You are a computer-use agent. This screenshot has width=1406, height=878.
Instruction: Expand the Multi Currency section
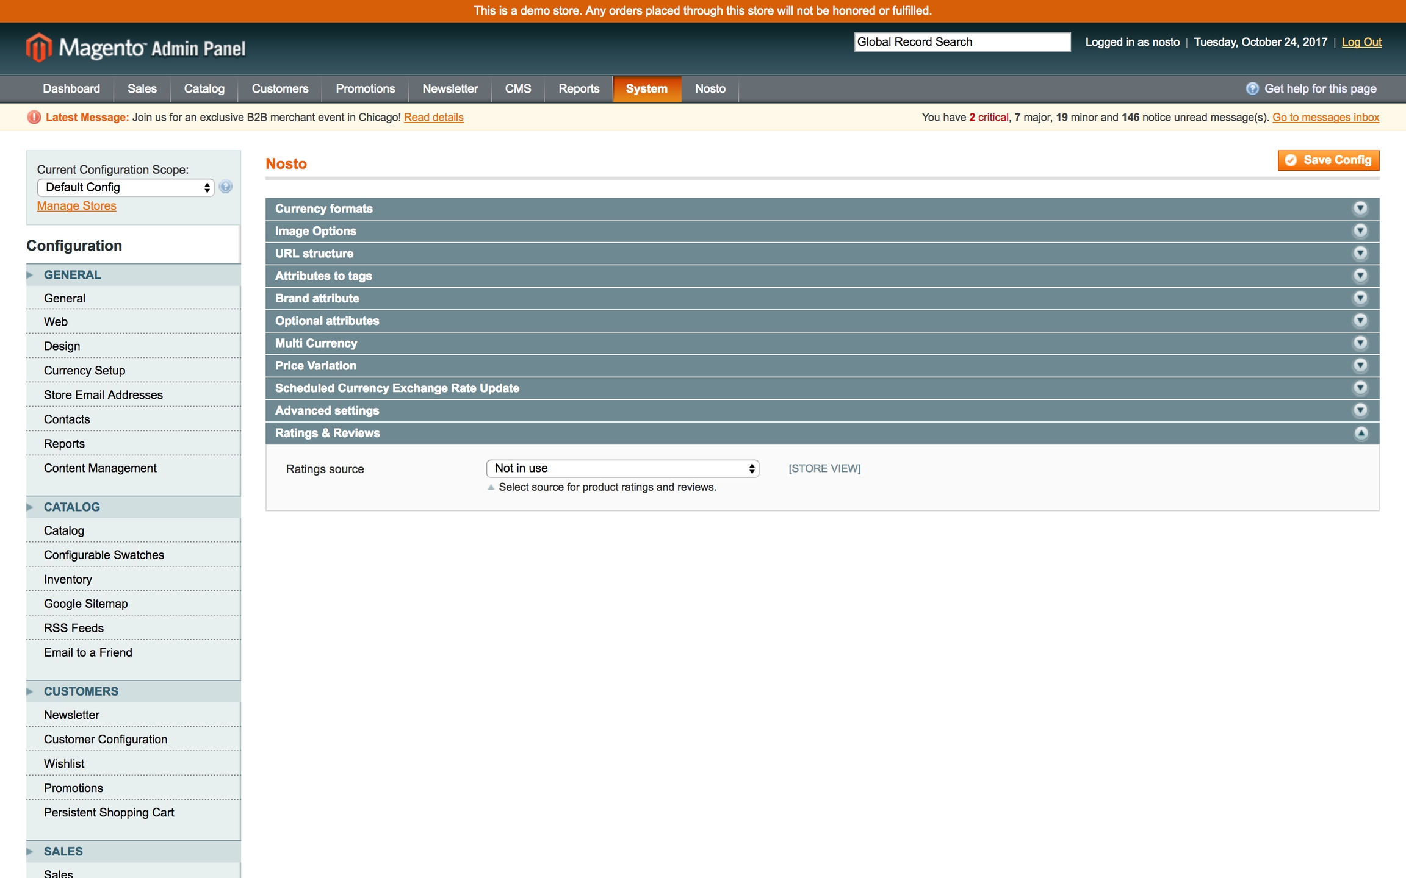point(316,343)
